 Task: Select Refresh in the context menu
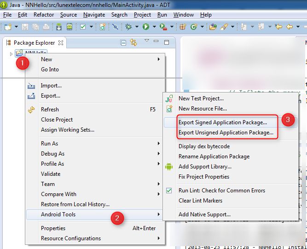pyautogui.click(x=95, y=110)
